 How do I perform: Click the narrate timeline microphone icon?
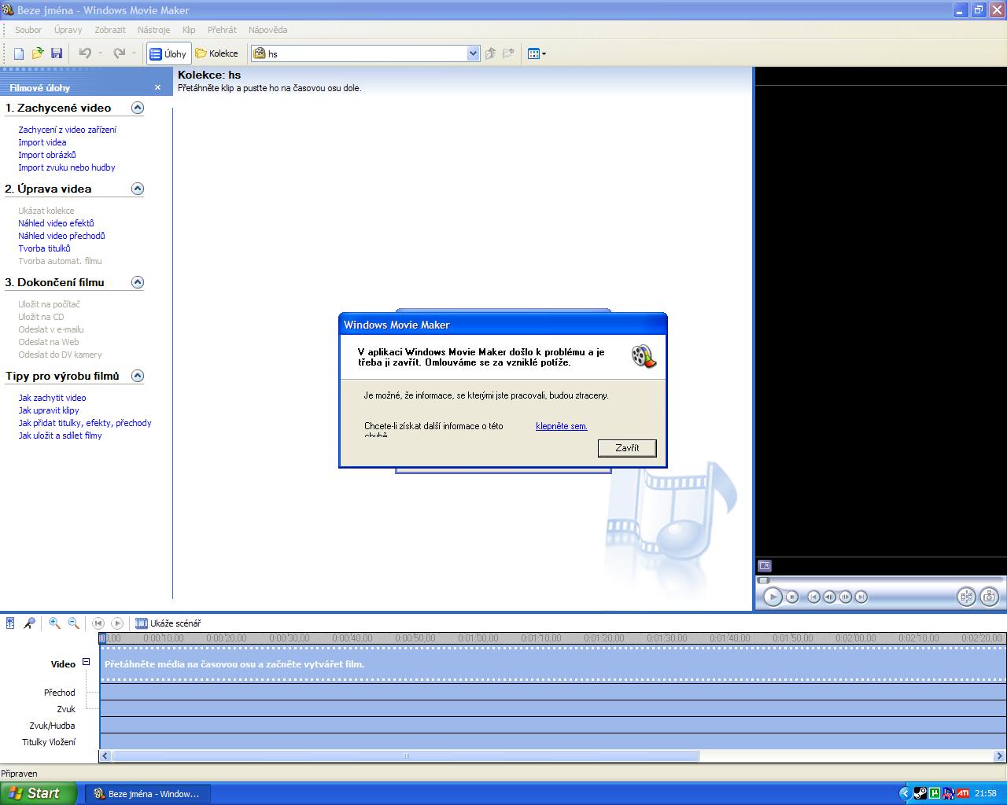(x=29, y=623)
